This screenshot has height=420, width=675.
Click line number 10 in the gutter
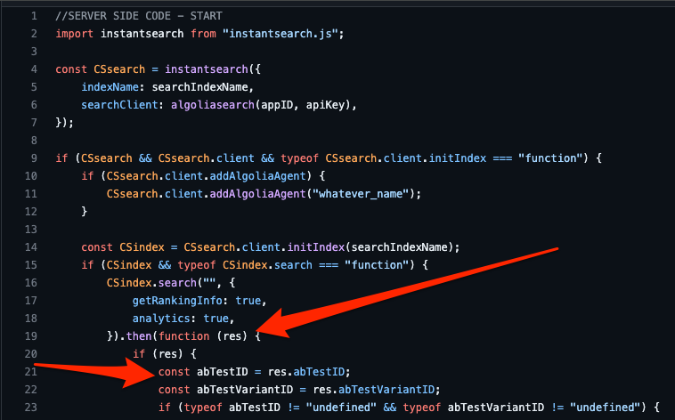(x=31, y=176)
